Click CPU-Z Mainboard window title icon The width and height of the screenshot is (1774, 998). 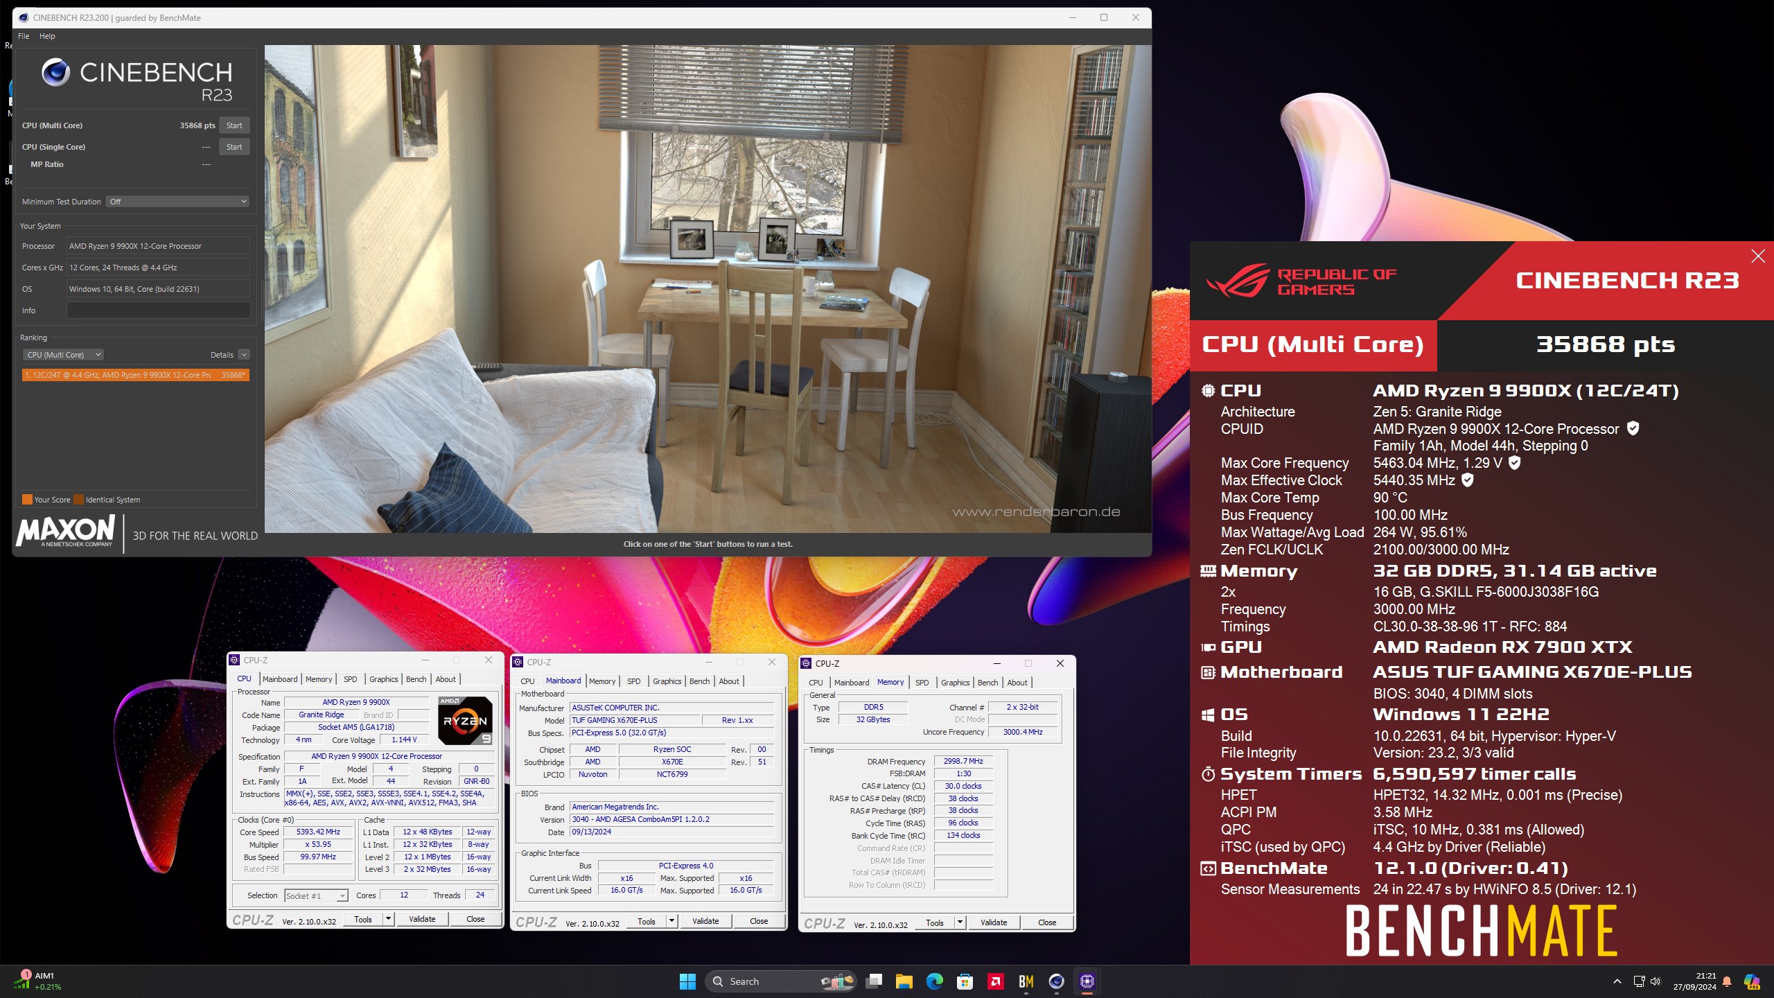click(x=518, y=662)
